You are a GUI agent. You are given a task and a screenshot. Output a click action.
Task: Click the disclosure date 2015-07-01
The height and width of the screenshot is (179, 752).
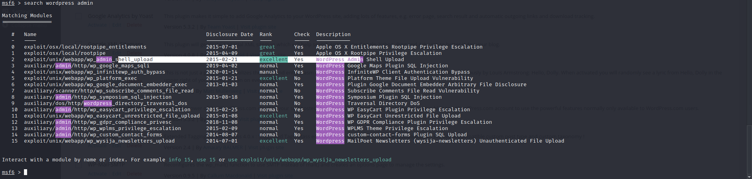[222, 47]
